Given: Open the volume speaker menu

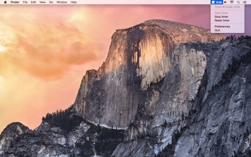Looking at the screenshot, I should pyautogui.click(x=225, y=2).
